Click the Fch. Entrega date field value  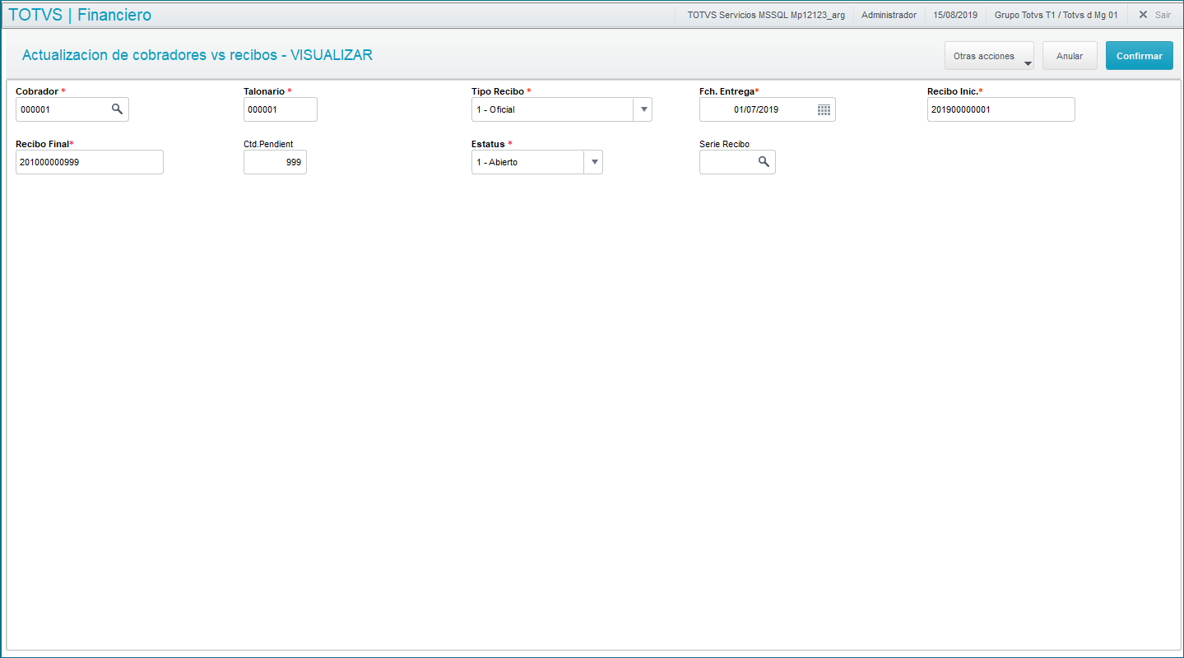pyautogui.click(x=757, y=109)
